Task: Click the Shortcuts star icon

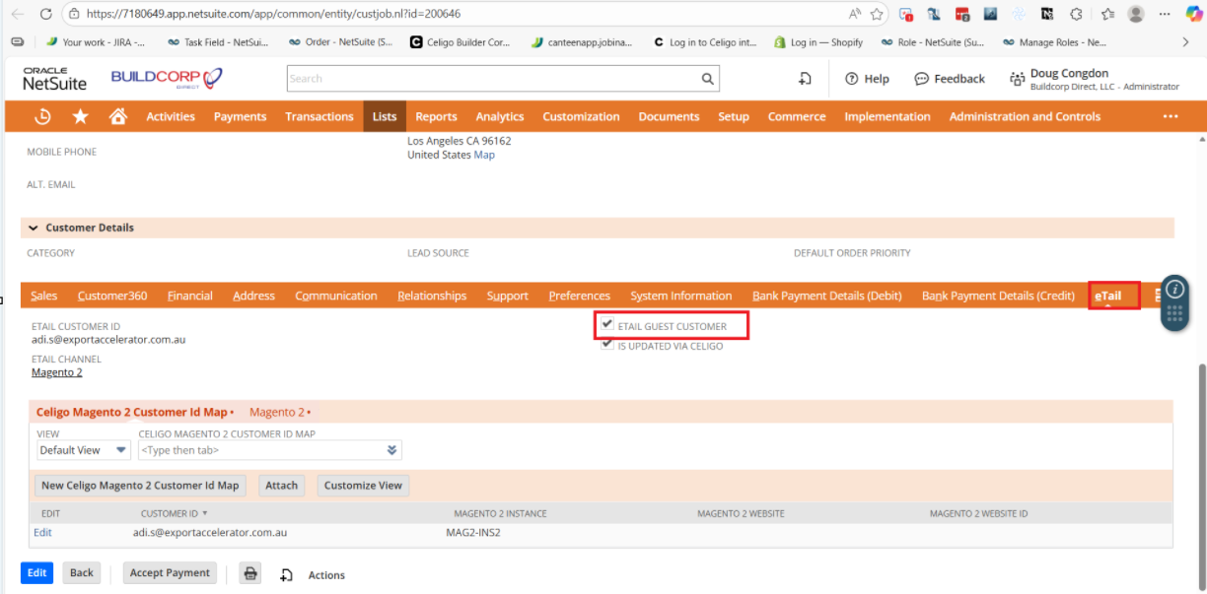Action: 80,116
